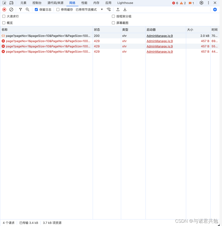Open the AdminManage.js:9 initiator link
The image size is (222, 226).
point(160,36)
